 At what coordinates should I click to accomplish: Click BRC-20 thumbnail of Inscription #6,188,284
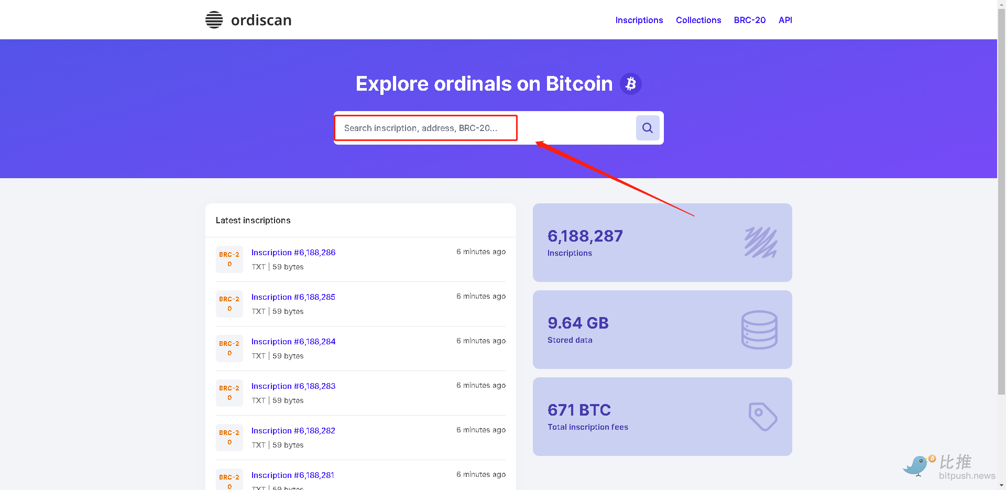pyautogui.click(x=229, y=349)
